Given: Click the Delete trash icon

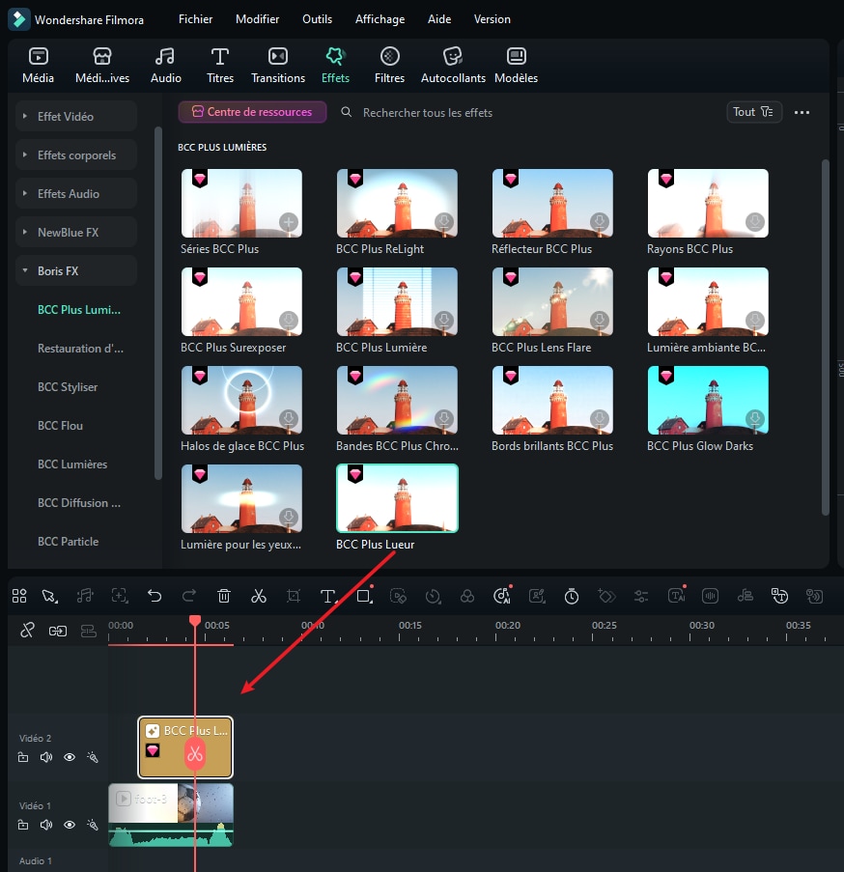Looking at the screenshot, I should pos(223,596).
